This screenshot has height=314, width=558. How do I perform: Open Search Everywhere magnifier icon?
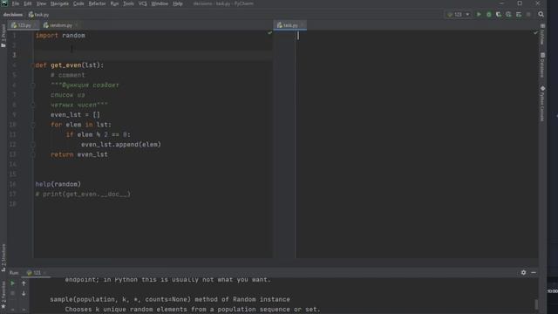click(x=541, y=15)
